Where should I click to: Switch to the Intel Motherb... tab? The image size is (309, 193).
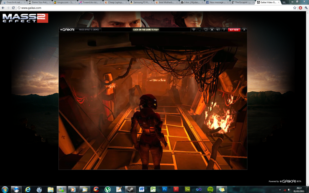pos(166,2)
